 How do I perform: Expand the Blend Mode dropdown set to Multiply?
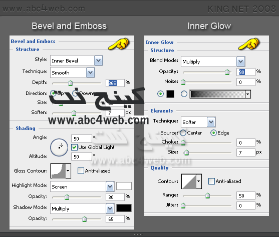(x=213, y=61)
